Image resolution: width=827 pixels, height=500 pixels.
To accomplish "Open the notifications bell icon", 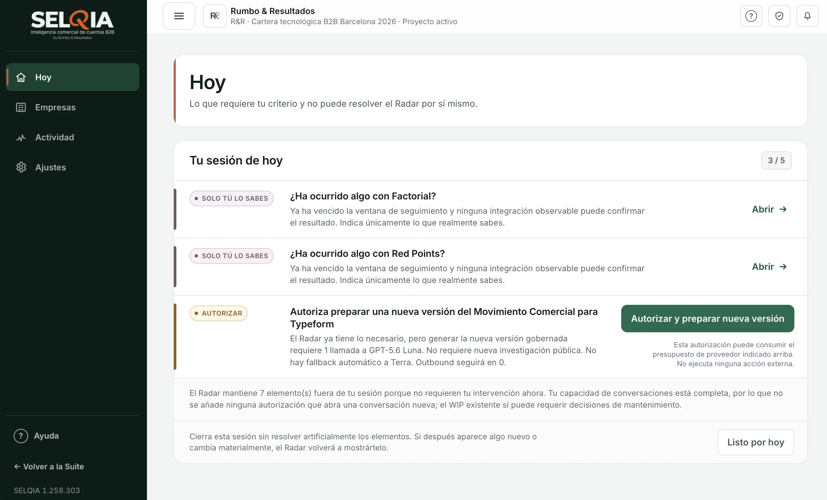I will [807, 16].
